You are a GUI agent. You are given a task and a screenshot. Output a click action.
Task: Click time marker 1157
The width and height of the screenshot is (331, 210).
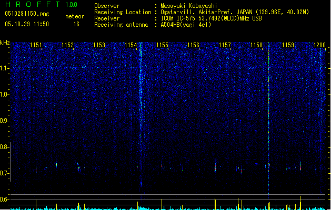(x=225, y=45)
